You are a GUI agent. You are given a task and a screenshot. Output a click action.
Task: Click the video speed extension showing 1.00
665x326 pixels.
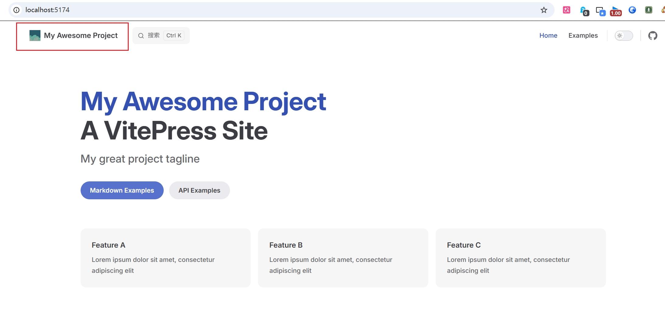(x=616, y=11)
